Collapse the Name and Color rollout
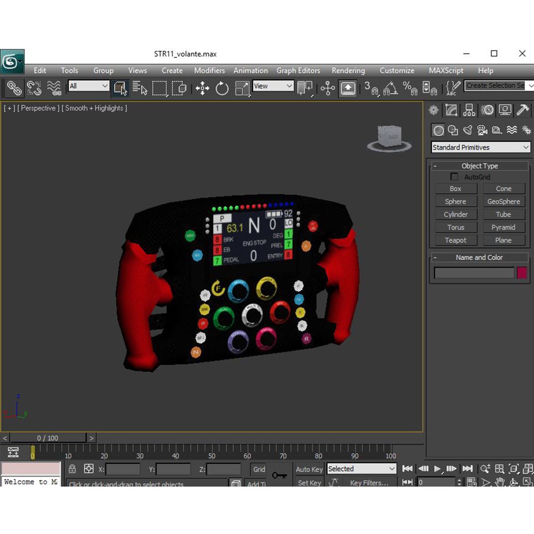Image resolution: width=534 pixels, height=534 pixels. tap(480, 258)
